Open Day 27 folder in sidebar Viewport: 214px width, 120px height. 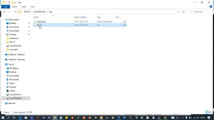point(12,42)
